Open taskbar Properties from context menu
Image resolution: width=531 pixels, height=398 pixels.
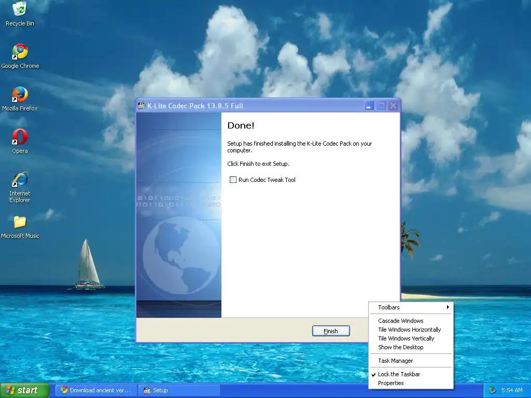click(x=411, y=383)
